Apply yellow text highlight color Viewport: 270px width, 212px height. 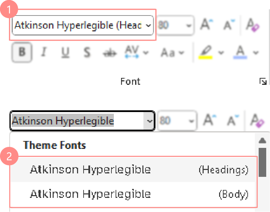(x=205, y=52)
